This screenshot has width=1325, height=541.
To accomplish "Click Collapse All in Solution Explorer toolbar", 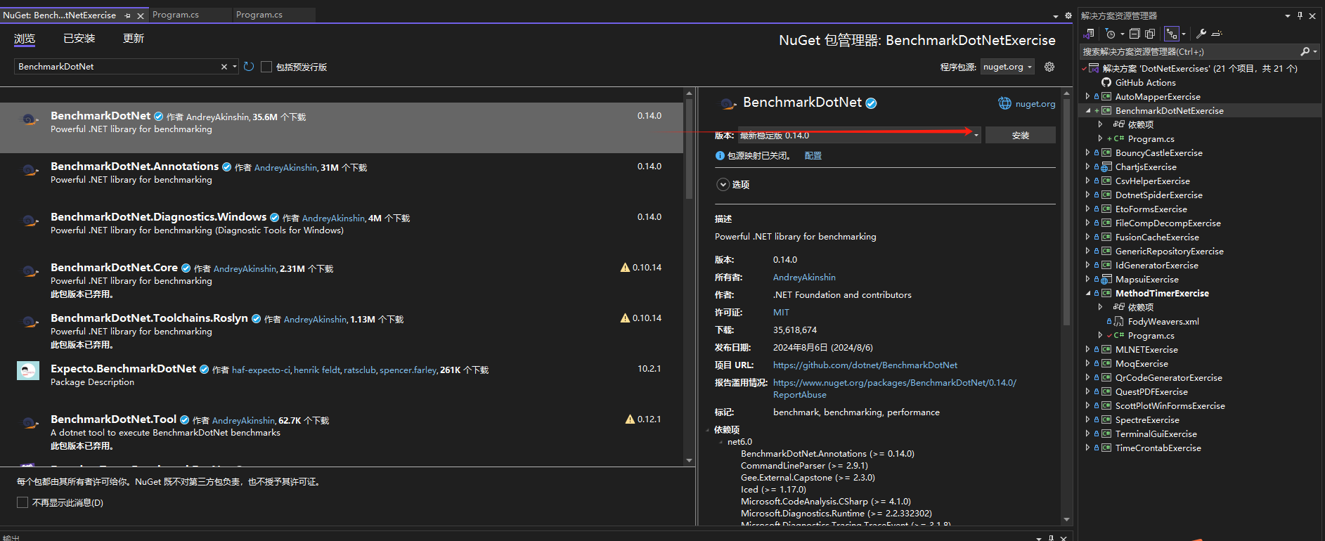I will coord(1135,34).
